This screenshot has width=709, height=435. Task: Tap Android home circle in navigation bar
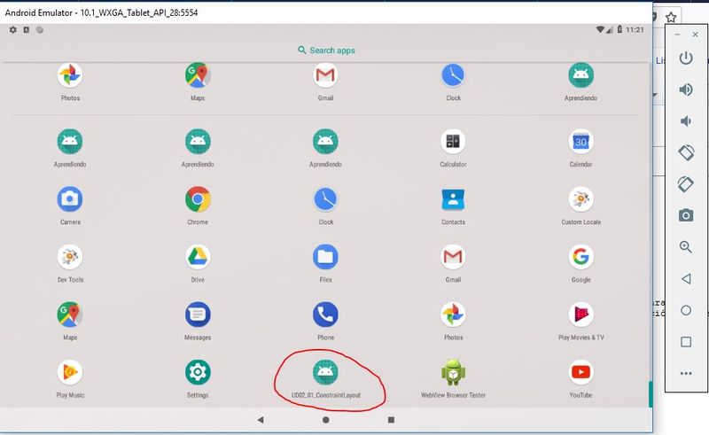pyautogui.click(x=325, y=420)
